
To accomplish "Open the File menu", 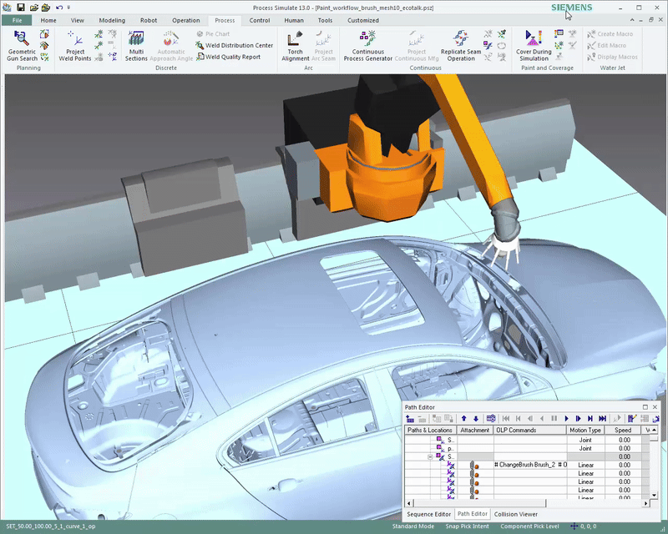I will point(16,20).
